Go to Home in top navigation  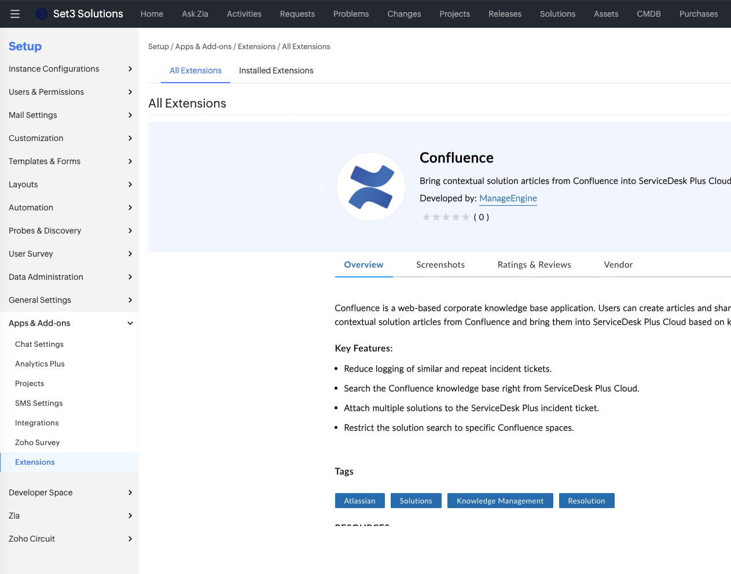click(x=152, y=14)
